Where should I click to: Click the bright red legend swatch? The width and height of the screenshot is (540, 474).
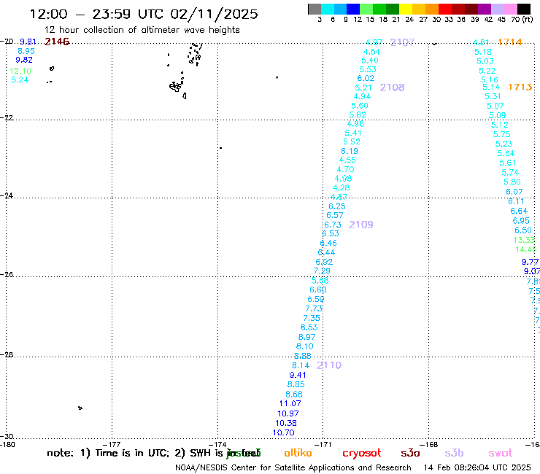(445, 9)
